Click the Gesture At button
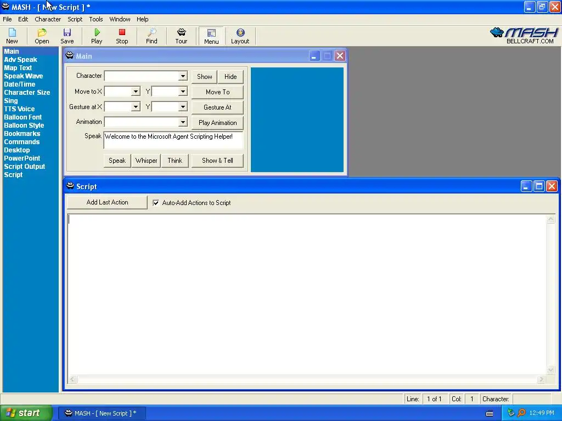Image resolution: width=562 pixels, height=421 pixels. (x=217, y=107)
